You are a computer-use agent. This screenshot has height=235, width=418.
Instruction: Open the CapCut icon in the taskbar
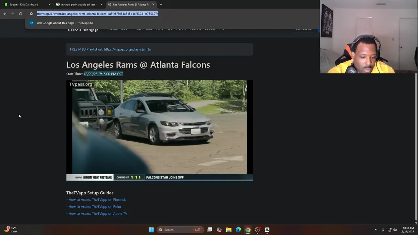click(x=267, y=230)
